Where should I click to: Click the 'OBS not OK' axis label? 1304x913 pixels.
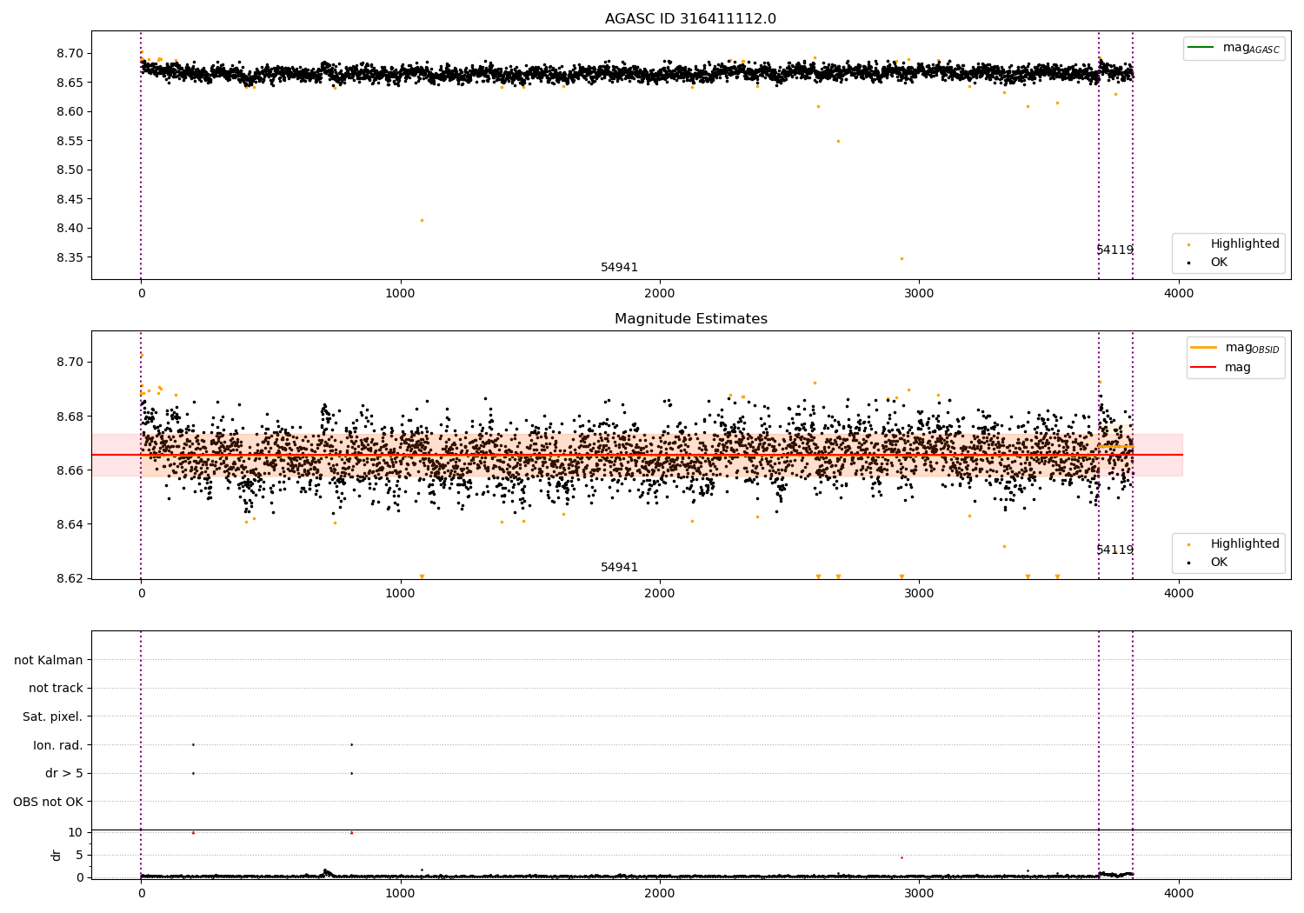[x=48, y=802]
